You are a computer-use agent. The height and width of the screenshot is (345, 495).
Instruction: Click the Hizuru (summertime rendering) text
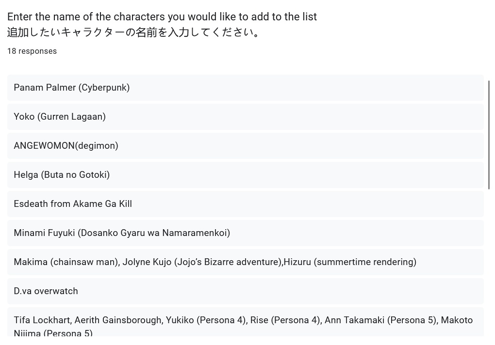point(350,262)
